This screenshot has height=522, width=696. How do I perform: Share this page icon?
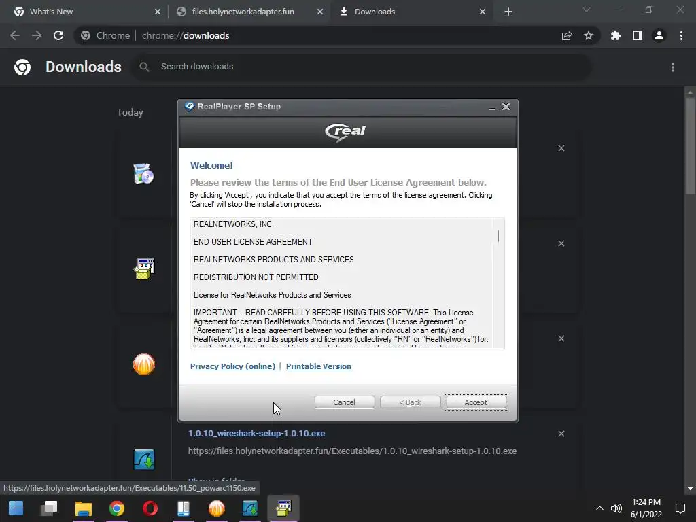pyautogui.click(x=567, y=35)
